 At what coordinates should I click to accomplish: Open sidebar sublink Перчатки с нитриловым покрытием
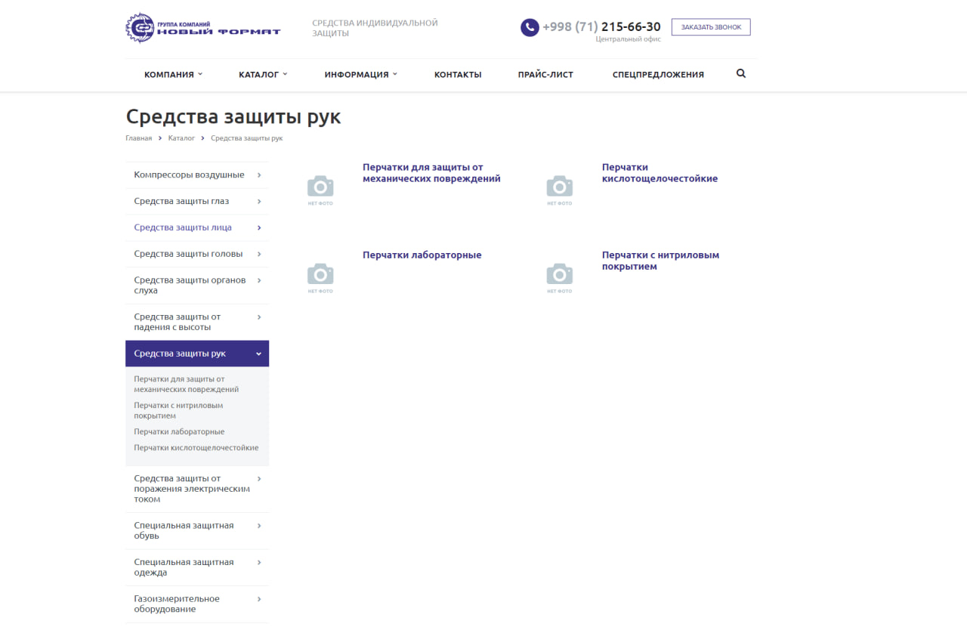coord(178,411)
